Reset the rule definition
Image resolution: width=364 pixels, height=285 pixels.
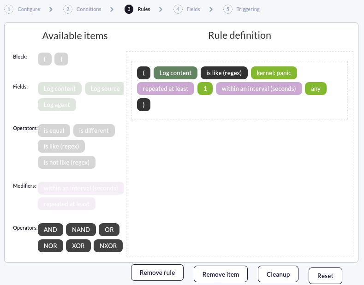325,276
